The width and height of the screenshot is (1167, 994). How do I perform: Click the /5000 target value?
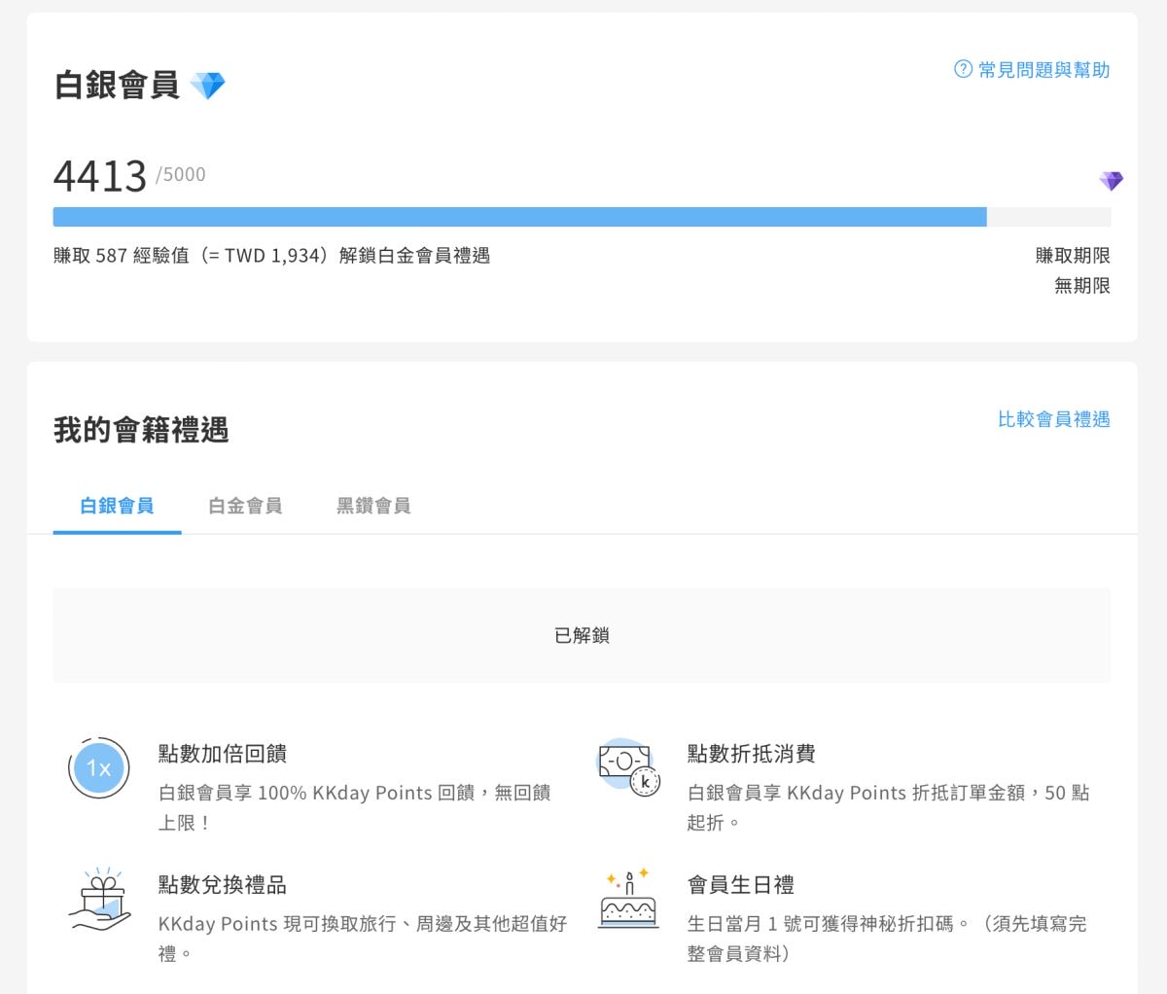(x=181, y=175)
